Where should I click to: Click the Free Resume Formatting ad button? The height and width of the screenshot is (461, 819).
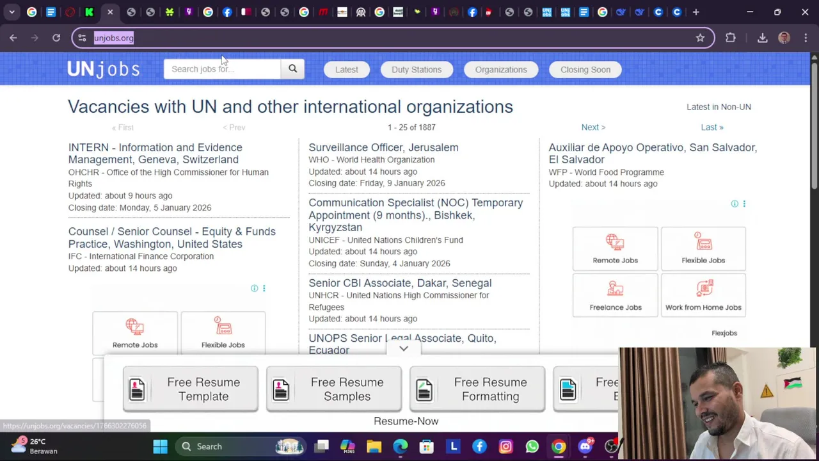[477, 389]
